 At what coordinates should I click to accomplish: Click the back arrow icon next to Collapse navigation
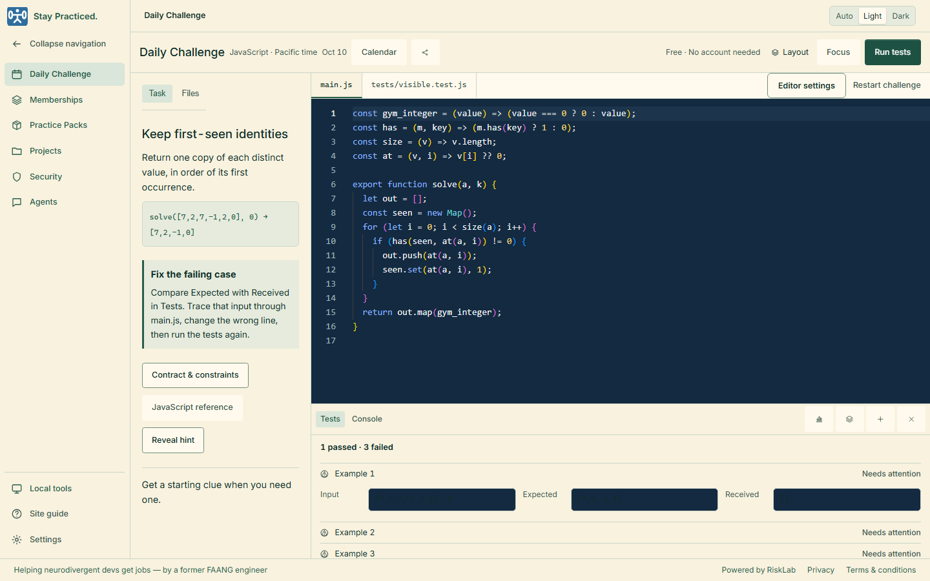point(17,44)
